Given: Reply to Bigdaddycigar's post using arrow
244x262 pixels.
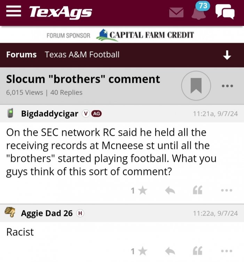Looking at the screenshot, I should tap(170, 190).
